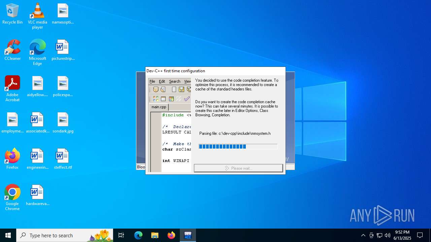Expand the hidden system tray icons

pos(363,235)
